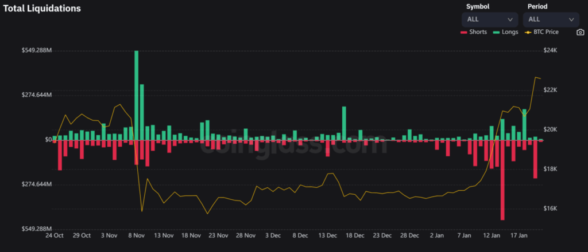Image resolution: width=588 pixels, height=252 pixels.
Task: Click the Period filter label
Action: (537, 6)
